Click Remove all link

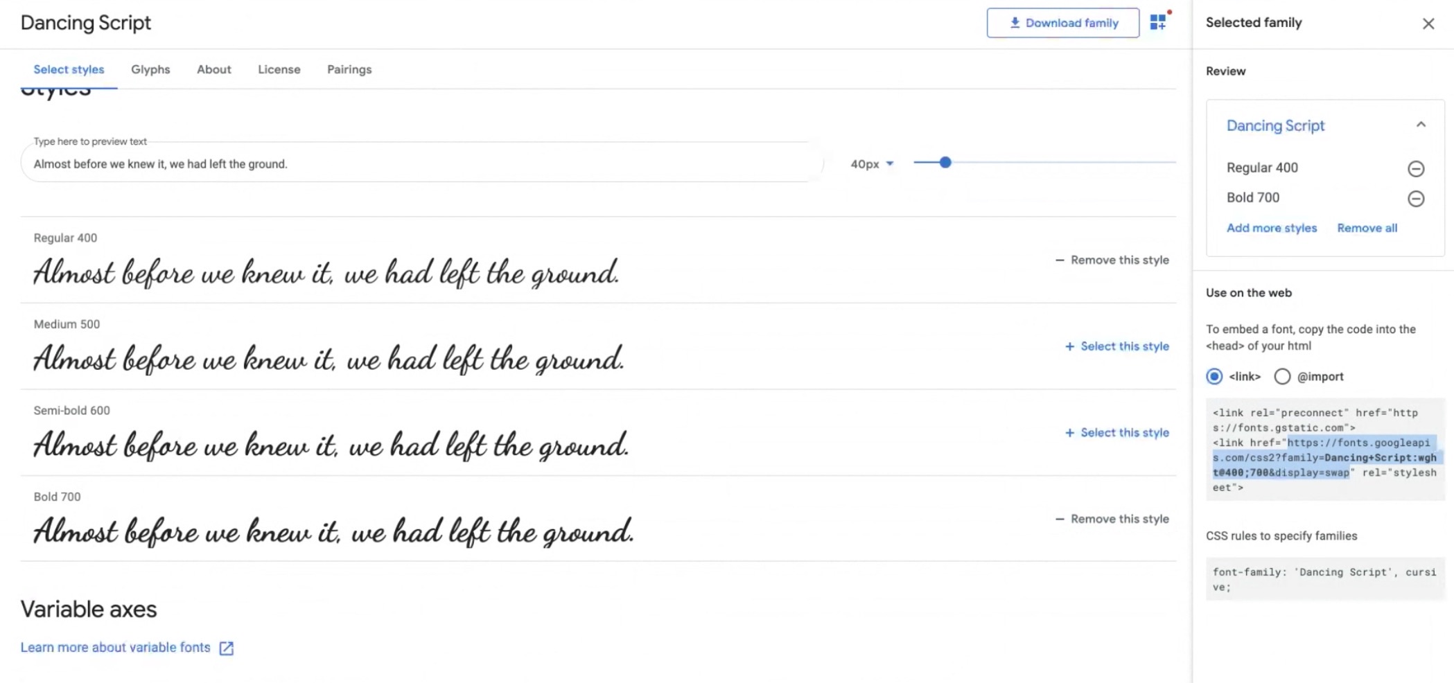[x=1367, y=228]
